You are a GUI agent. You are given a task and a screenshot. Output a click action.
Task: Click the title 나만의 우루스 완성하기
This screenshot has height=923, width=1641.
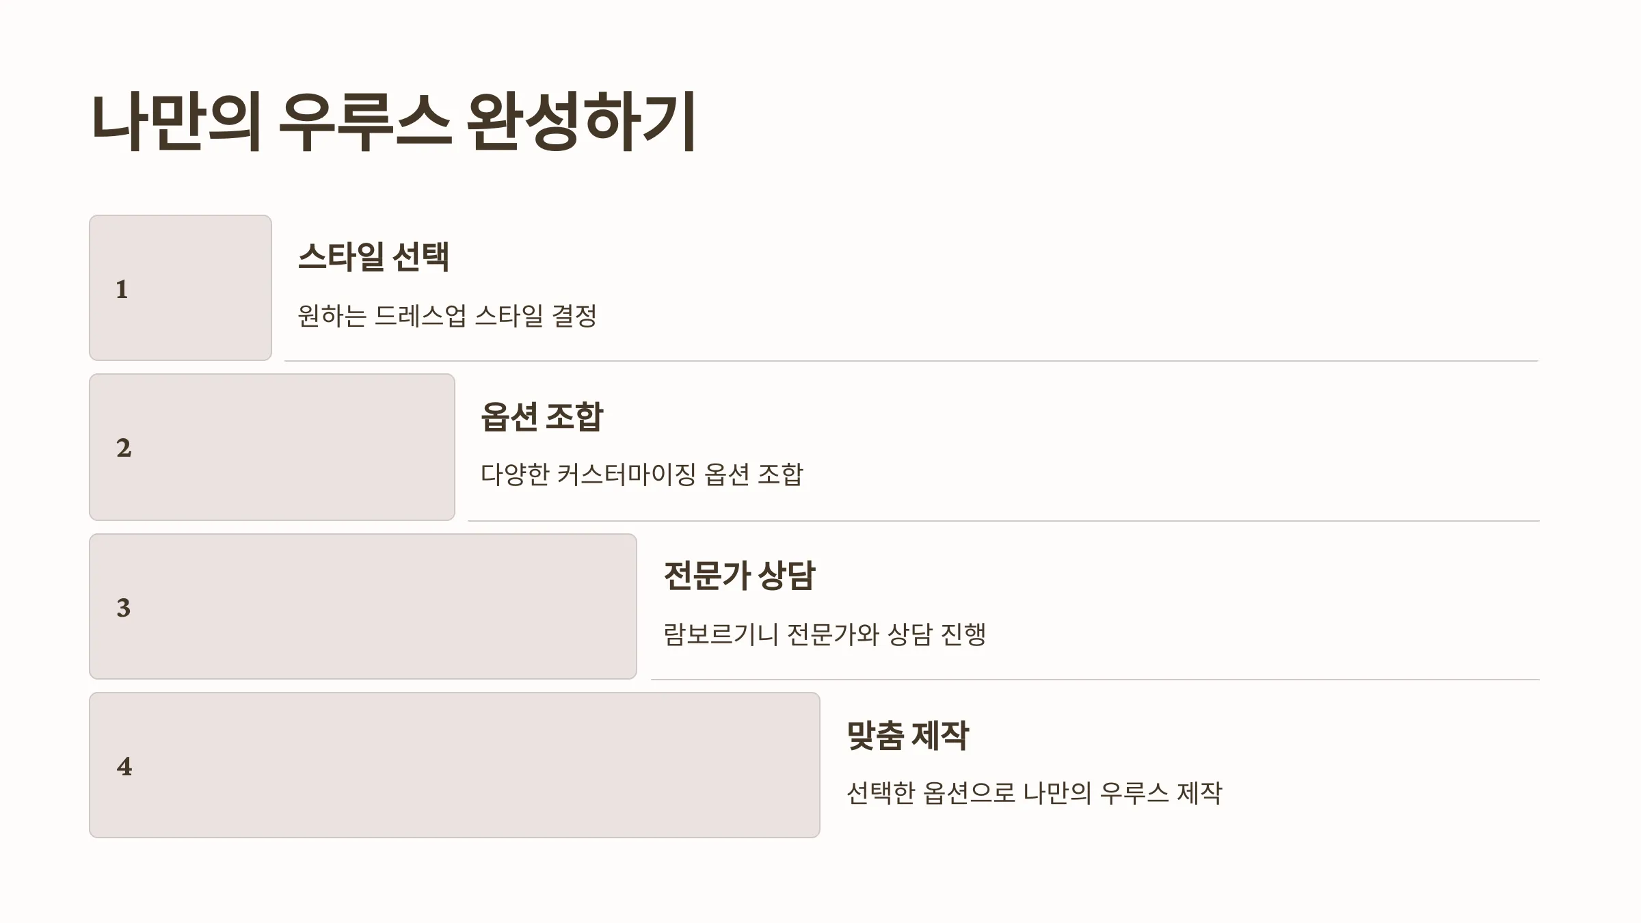[393, 122]
